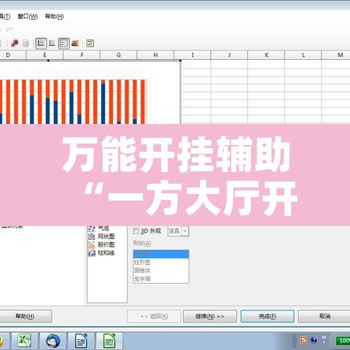This screenshot has width=350, height=350.
Task: Click the scale text icon
Action: (x=75, y=43)
